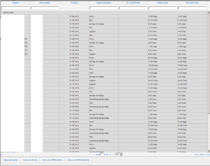The image size is (210, 166).
Task: Click the Søge parameter button
Action: 11,160
